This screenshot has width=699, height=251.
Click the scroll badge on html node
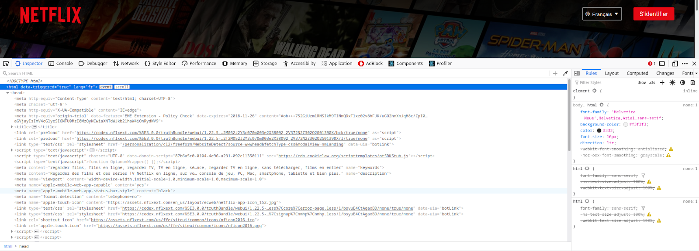[122, 87]
